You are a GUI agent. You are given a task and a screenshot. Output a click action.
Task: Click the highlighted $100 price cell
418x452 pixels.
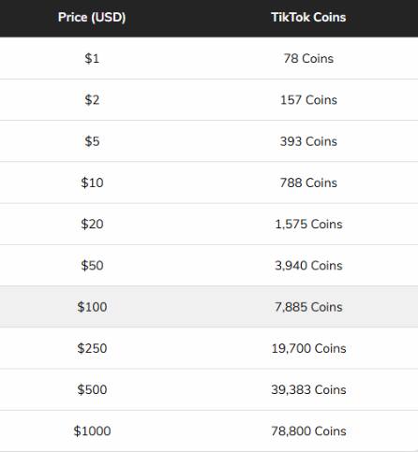tap(92, 307)
